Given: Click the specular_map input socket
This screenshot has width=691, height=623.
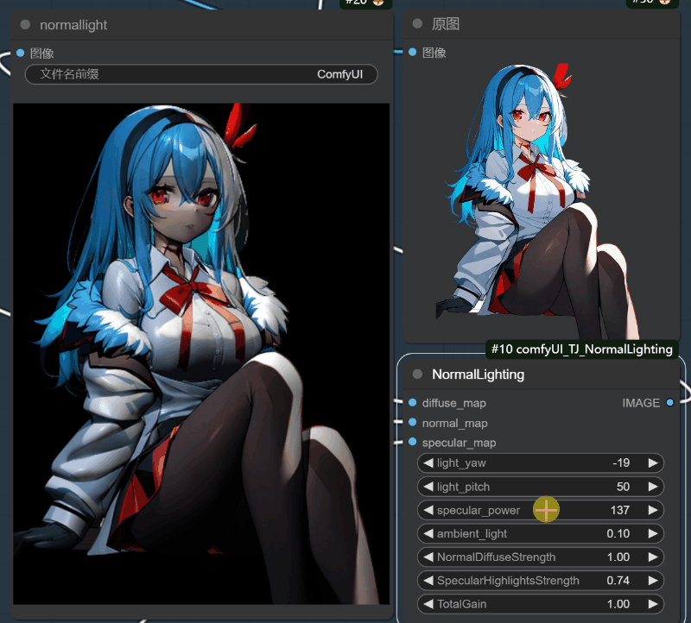Looking at the screenshot, I should pyautogui.click(x=413, y=442).
